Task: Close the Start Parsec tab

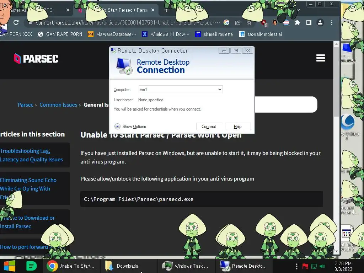Action: (x=153, y=10)
